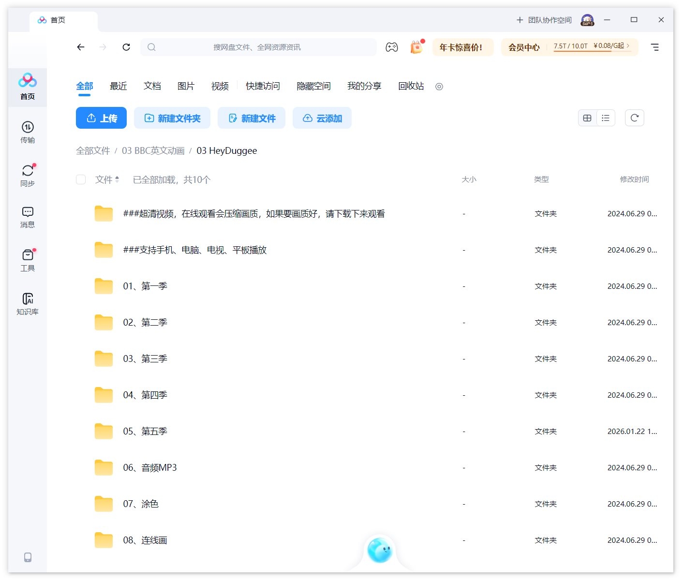Check the select-all files checkbox

[80, 179]
